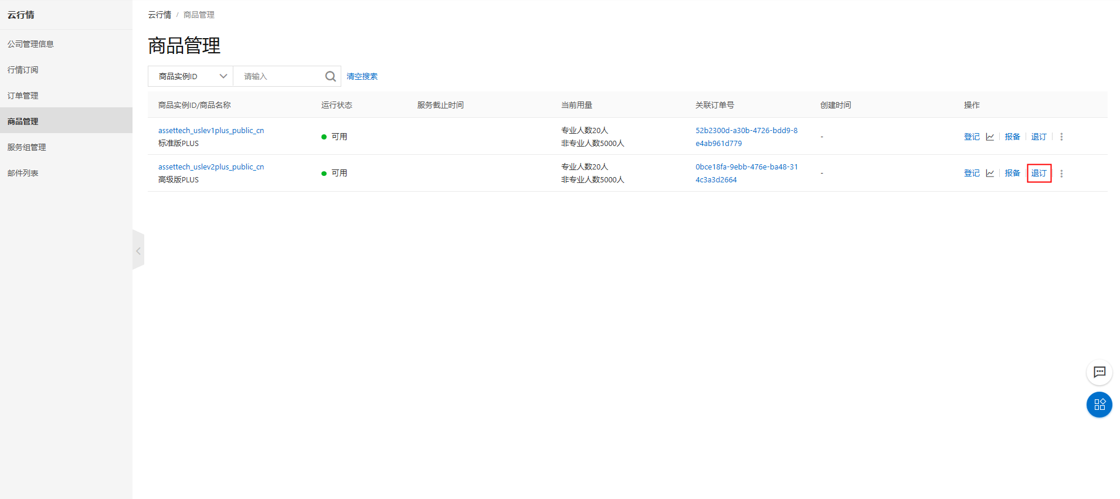
Task: Open 公司管理信息 in sidebar
Action: click(66, 44)
